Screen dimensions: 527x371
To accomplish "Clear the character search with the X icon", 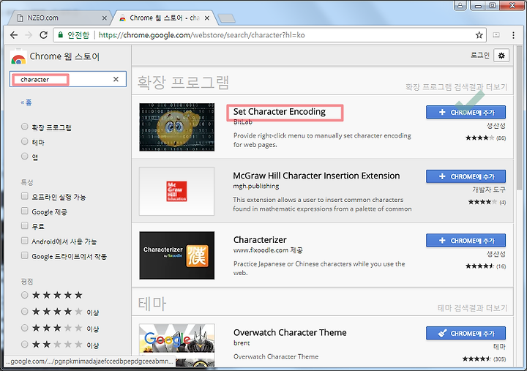I will [116, 79].
